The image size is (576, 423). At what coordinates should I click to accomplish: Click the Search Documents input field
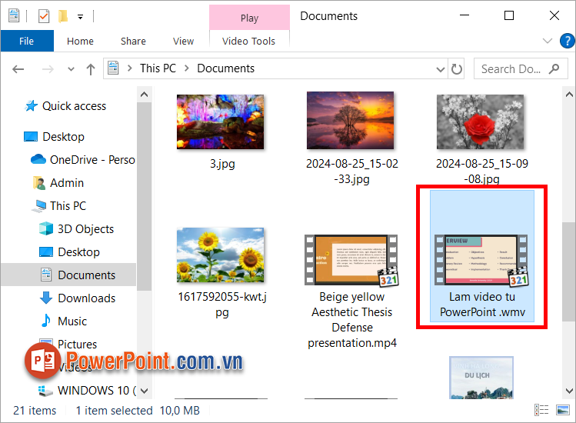pos(511,68)
